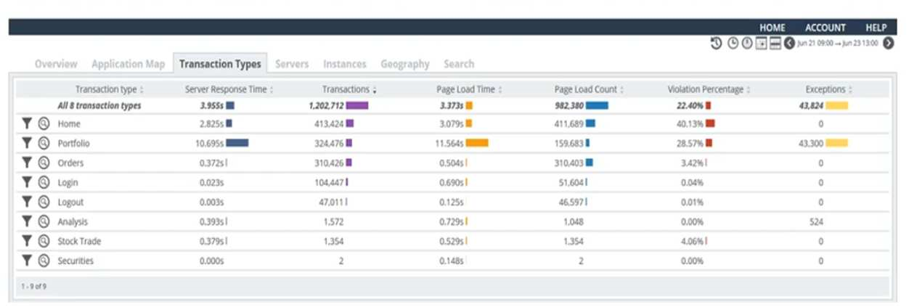Open the Geography tab

coord(404,64)
